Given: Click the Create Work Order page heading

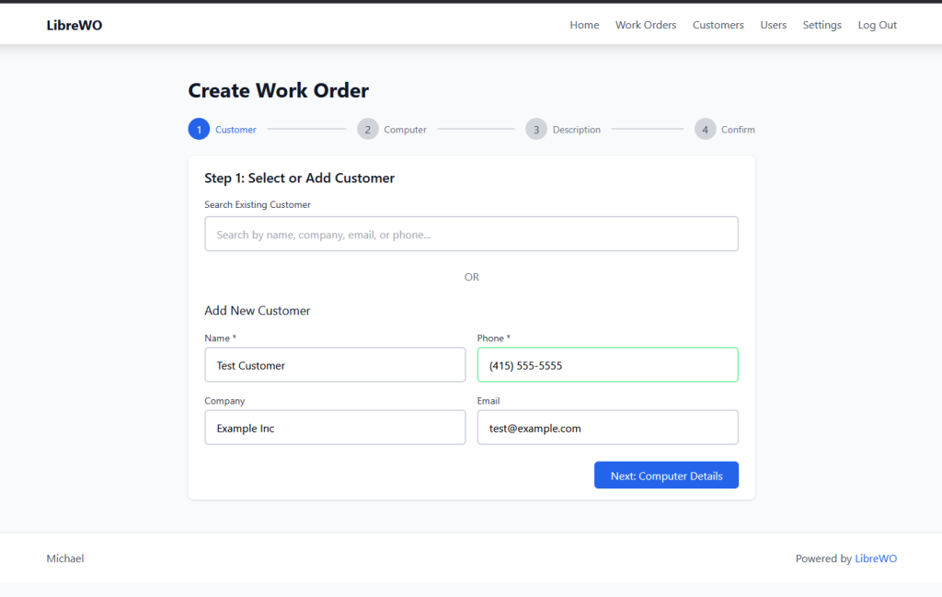Looking at the screenshot, I should pyautogui.click(x=278, y=90).
